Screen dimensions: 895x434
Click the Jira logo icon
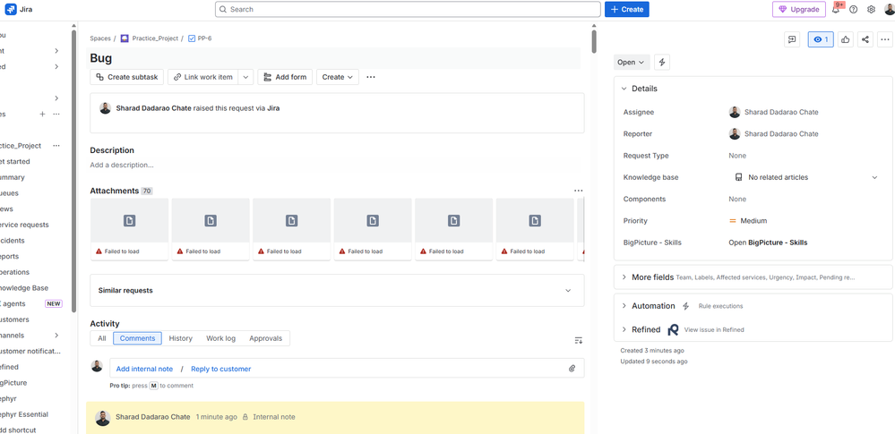click(11, 9)
